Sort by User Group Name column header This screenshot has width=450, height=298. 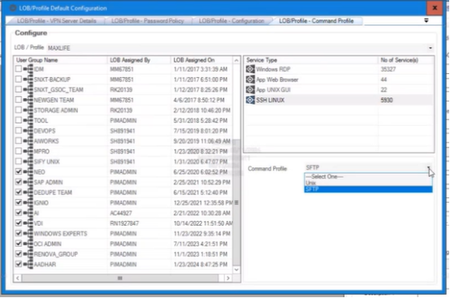click(x=60, y=60)
